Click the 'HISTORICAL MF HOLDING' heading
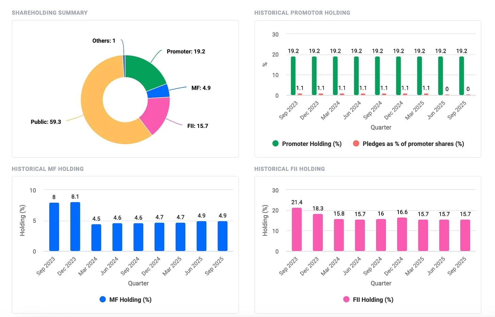The height and width of the screenshot is (317, 495). (48, 169)
